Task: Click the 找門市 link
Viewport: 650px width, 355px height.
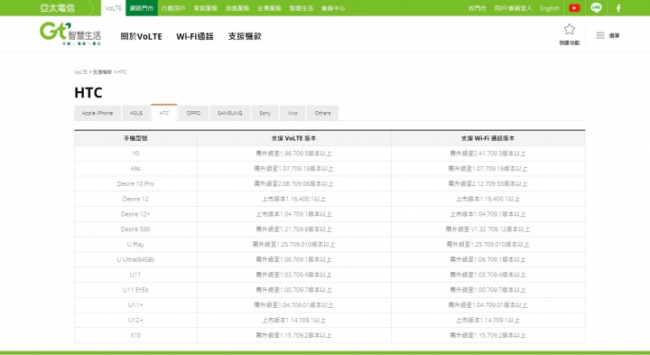Action: tap(477, 8)
